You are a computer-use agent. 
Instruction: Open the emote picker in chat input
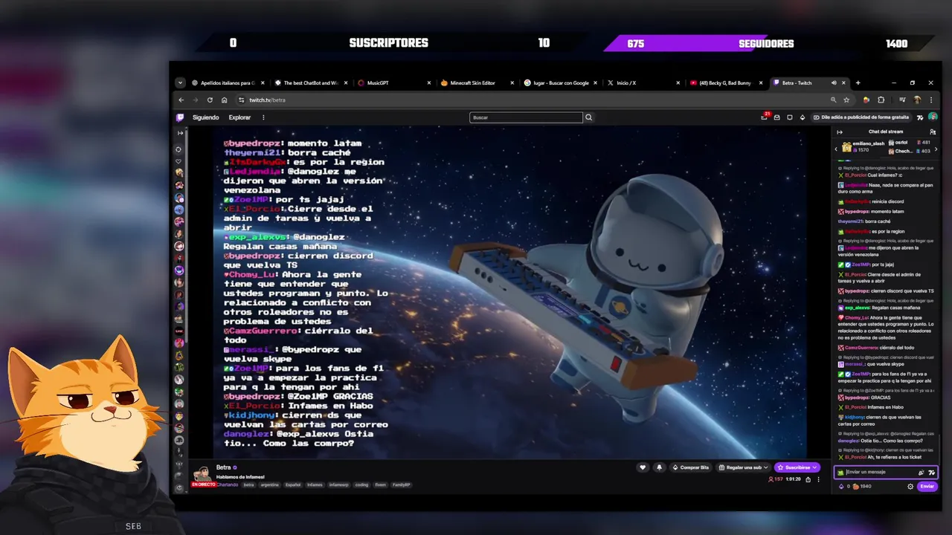tap(932, 472)
